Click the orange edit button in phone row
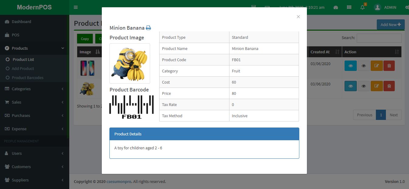 click(376, 66)
